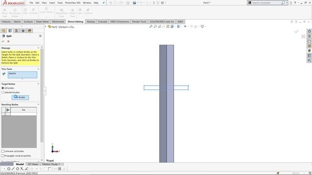Screen dimensions: 312x175
Task: Open the DisplayManager tab
Action: (x=30, y=31)
